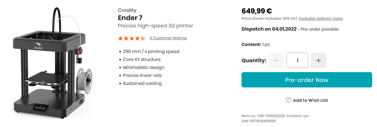This screenshot has height=127, width=377.
Task: Click the heart wish list icon
Action: tap(288, 100)
